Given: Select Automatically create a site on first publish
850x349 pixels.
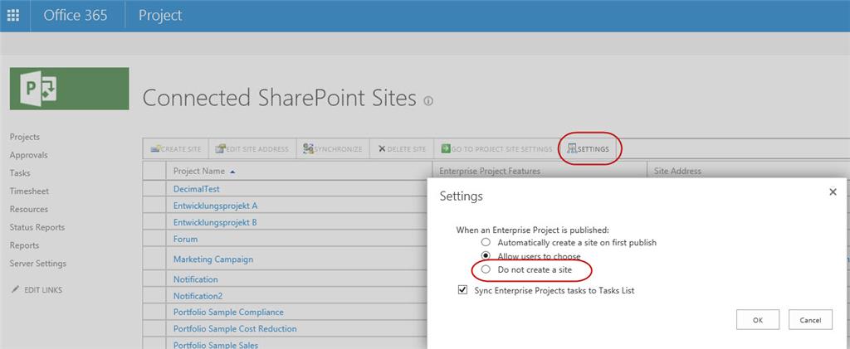Looking at the screenshot, I should click(486, 242).
